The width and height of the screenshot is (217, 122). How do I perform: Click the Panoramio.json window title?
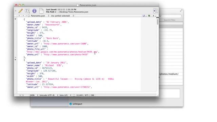click(88, 5)
